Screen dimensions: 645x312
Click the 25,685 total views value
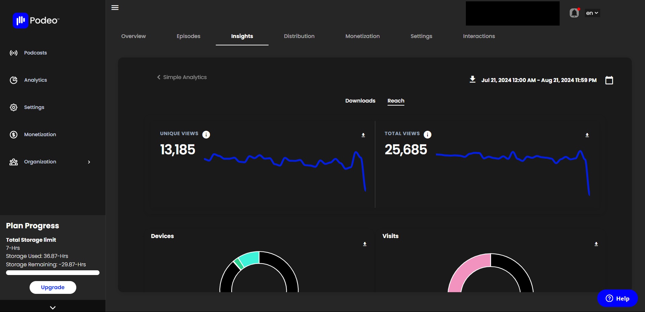pos(406,150)
